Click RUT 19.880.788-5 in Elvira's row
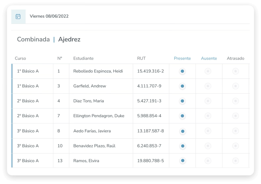 (150, 161)
